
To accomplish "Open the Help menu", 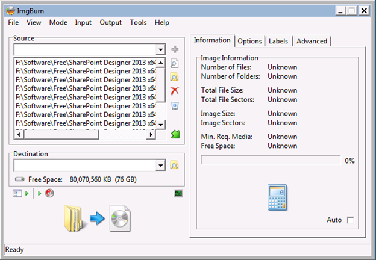I will [x=162, y=22].
